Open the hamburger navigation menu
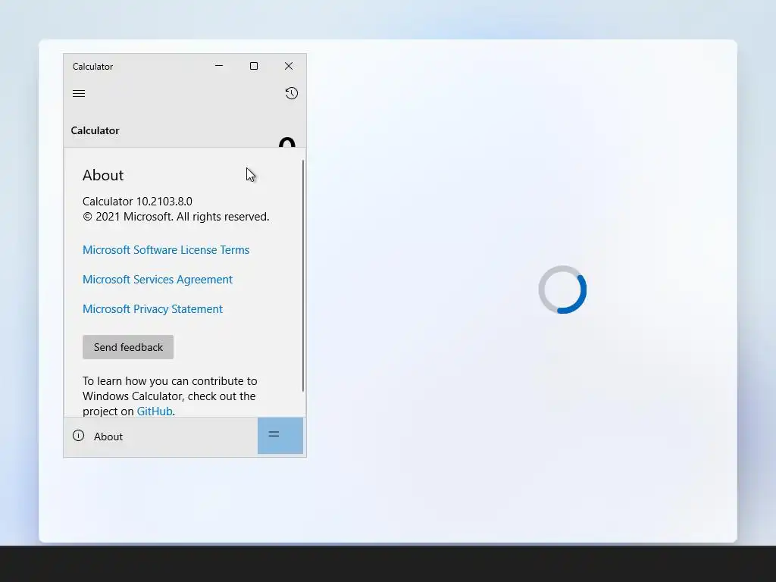 [79, 93]
